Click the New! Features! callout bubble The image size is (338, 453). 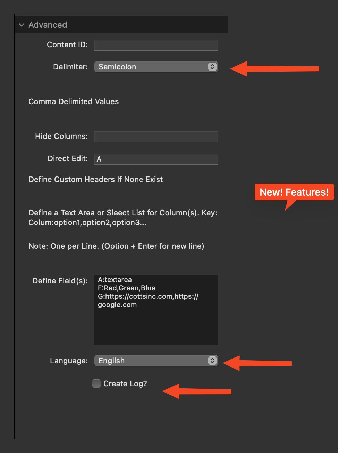[x=294, y=192]
